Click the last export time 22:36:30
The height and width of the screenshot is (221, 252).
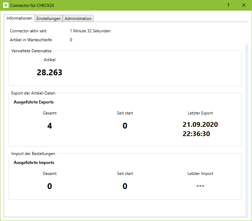pos(196,134)
